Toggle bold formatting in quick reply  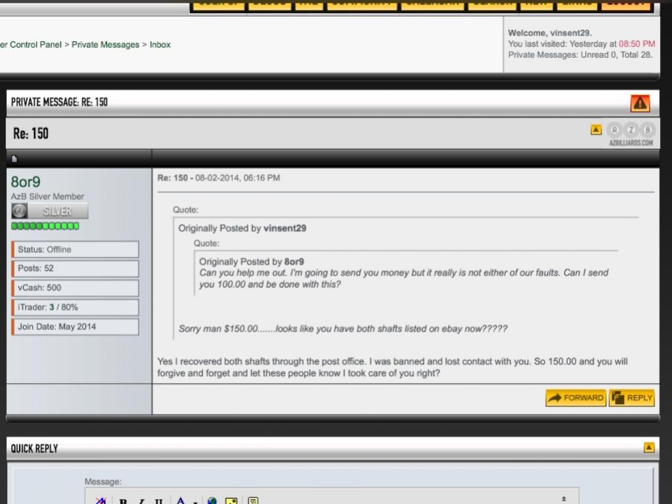coord(123,501)
